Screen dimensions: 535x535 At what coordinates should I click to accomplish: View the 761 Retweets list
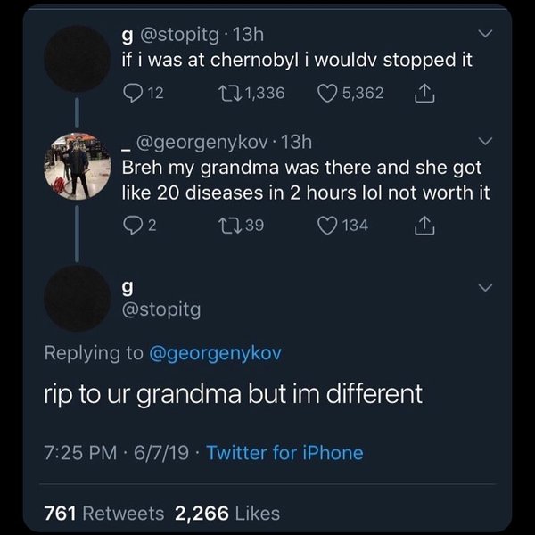104,513
